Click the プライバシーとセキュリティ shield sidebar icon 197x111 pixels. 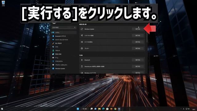coord(53,65)
